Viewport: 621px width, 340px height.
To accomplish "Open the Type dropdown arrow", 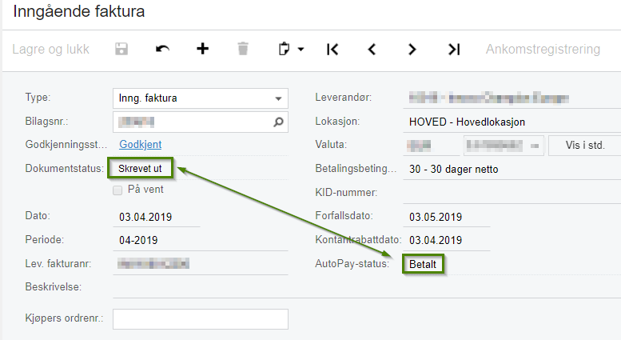I will (278, 98).
